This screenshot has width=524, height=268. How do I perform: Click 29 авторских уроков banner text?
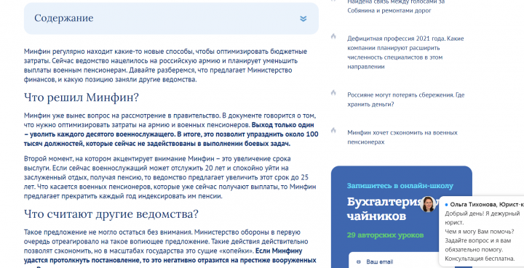(385, 235)
